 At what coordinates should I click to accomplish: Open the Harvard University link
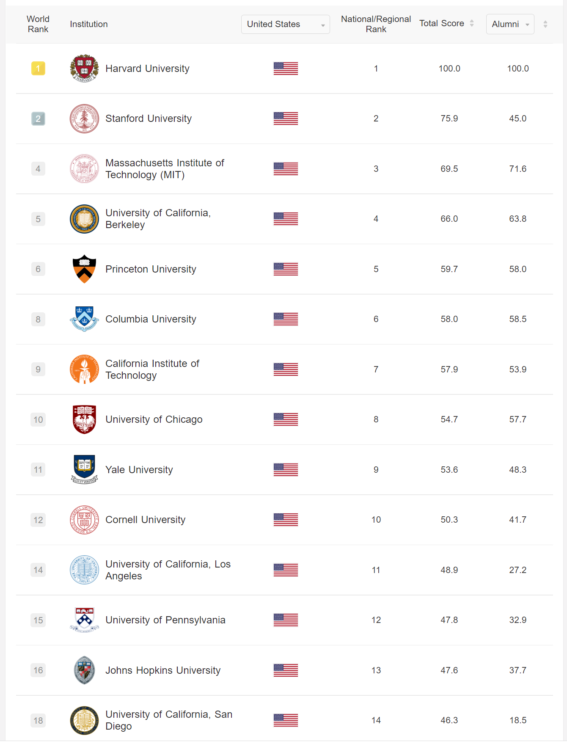(x=147, y=69)
